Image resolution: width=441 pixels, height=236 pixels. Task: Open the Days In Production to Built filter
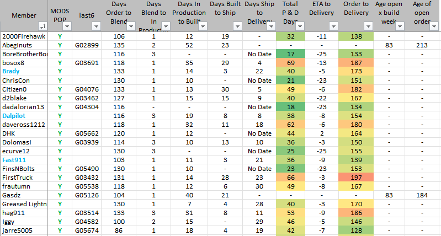(x=201, y=26)
